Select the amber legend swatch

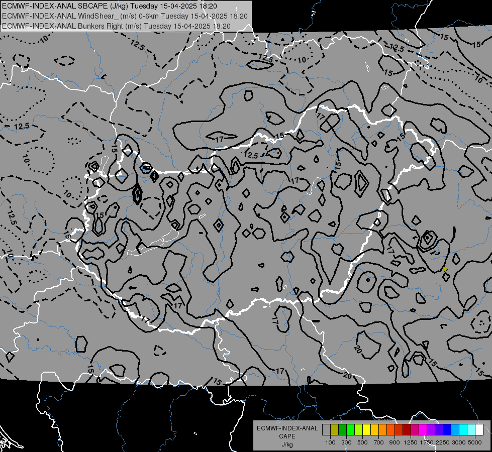click(374, 429)
